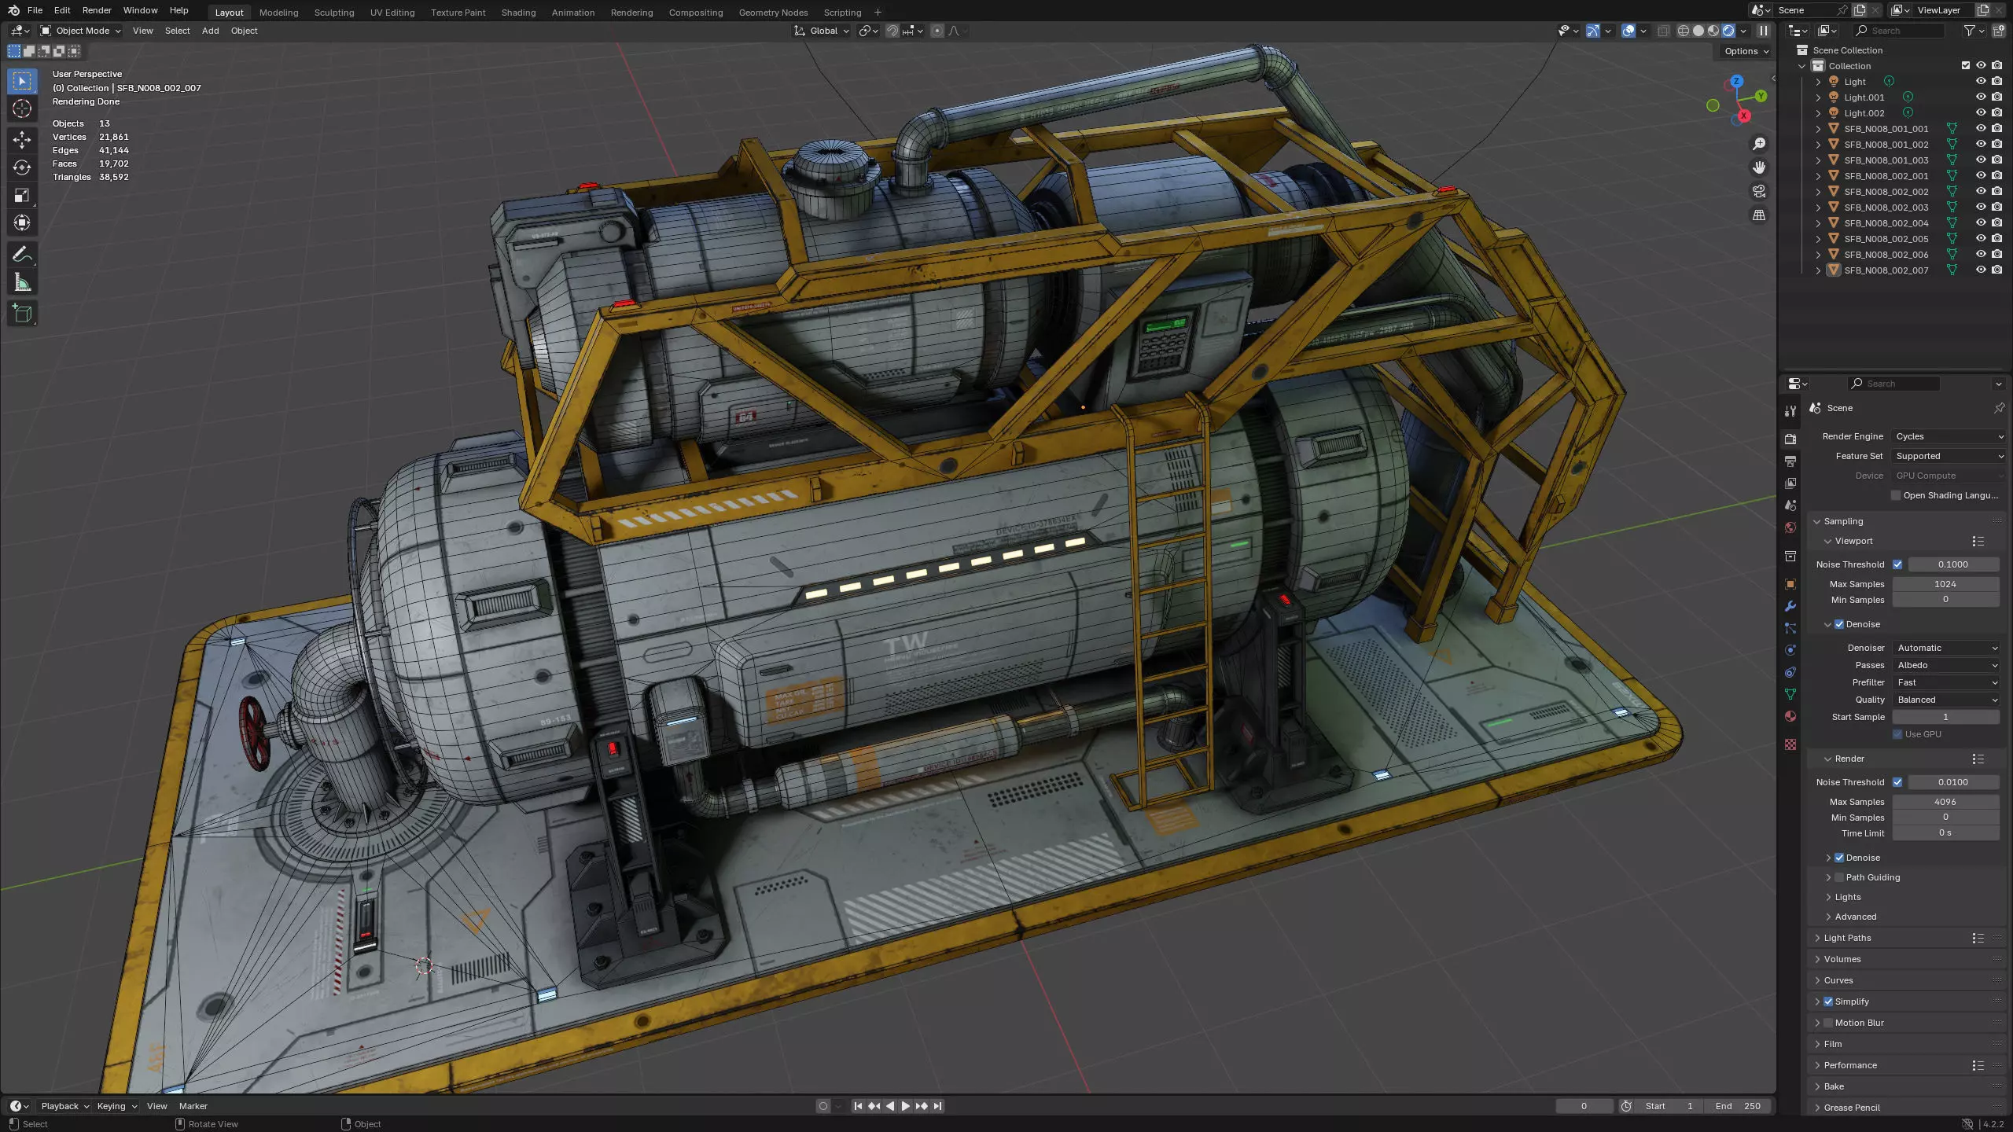This screenshot has width=2013, height=1132.
Task: Open the Render Engine dropdown
Action: pyautogui.click(x=1949, y=436)
